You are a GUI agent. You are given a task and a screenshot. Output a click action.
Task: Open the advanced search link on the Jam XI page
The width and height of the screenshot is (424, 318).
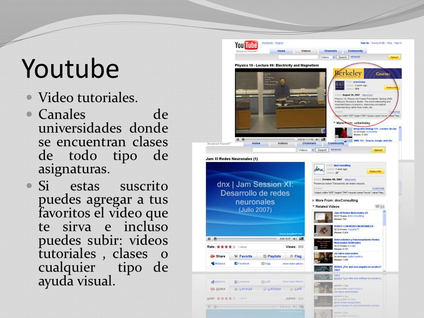point(336,150)
